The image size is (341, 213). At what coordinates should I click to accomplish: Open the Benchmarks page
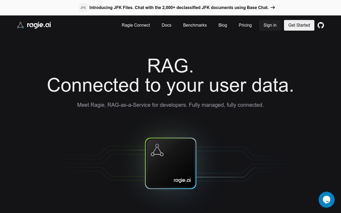[195, 25]
